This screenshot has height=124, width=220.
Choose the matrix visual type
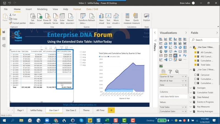[x=175, y=56]
